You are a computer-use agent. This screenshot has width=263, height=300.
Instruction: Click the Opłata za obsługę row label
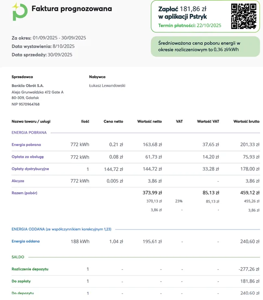(28, 157)
